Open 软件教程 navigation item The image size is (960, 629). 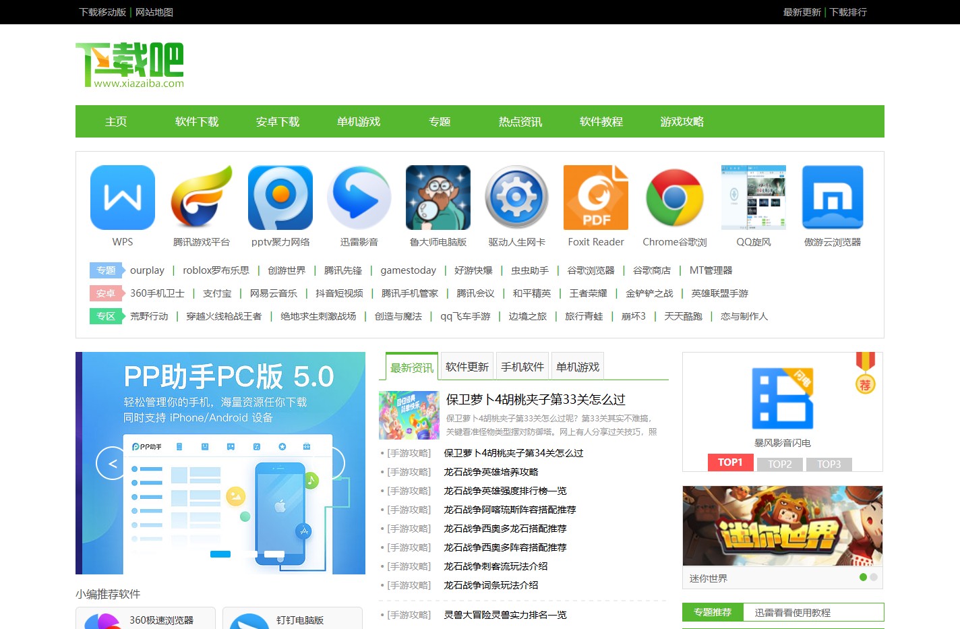pos(601,121)
